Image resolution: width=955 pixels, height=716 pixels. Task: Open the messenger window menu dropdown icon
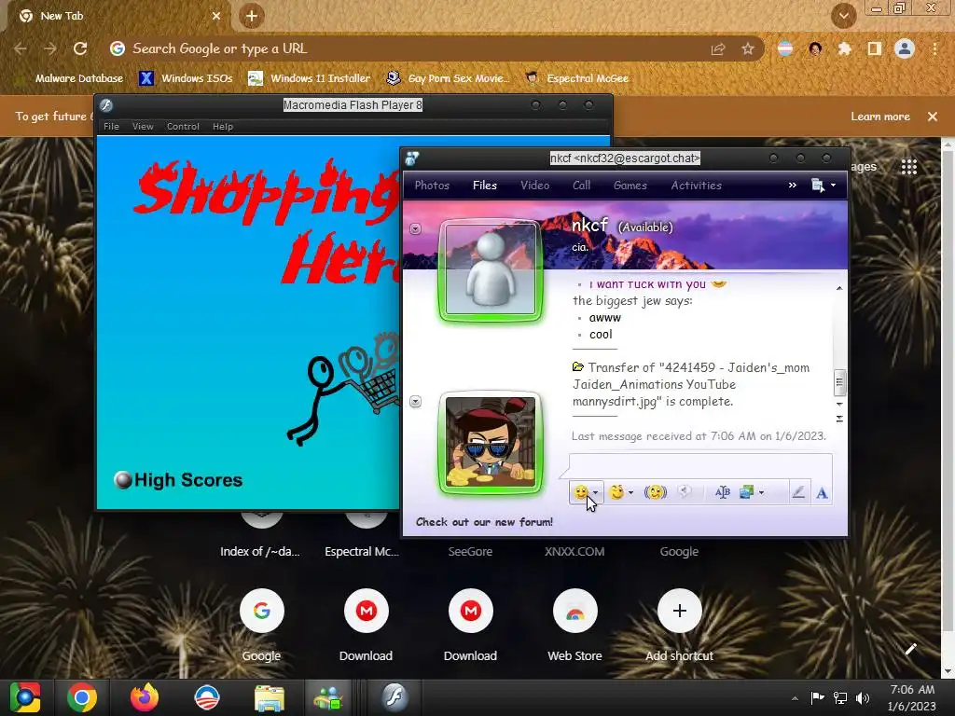[x=824, y=186]
